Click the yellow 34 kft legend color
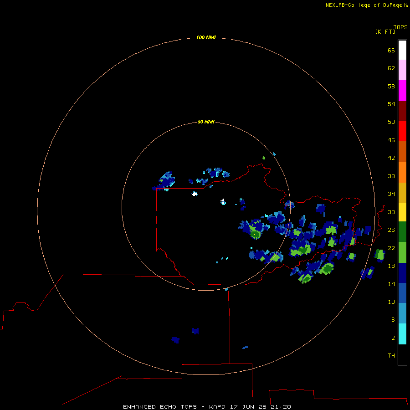The height and width of the screenshot is (410, 410). click(x=402, y=212)
